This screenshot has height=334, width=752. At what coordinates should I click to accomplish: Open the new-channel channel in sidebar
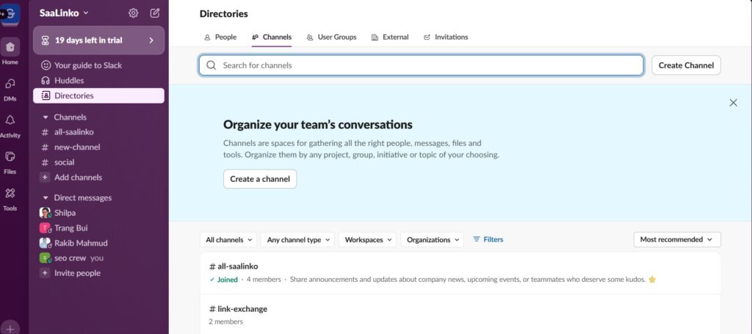click(x=76, y=147)
